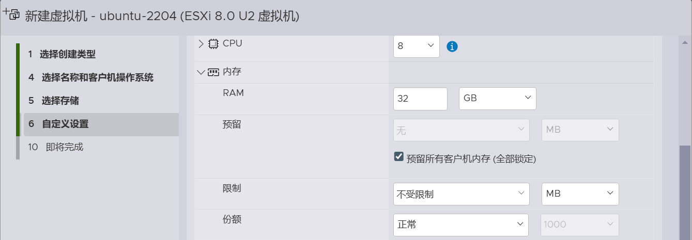The image size is (692, 240).
Task: Select step 6 自定义设置
Action: [x=65, y=124]
